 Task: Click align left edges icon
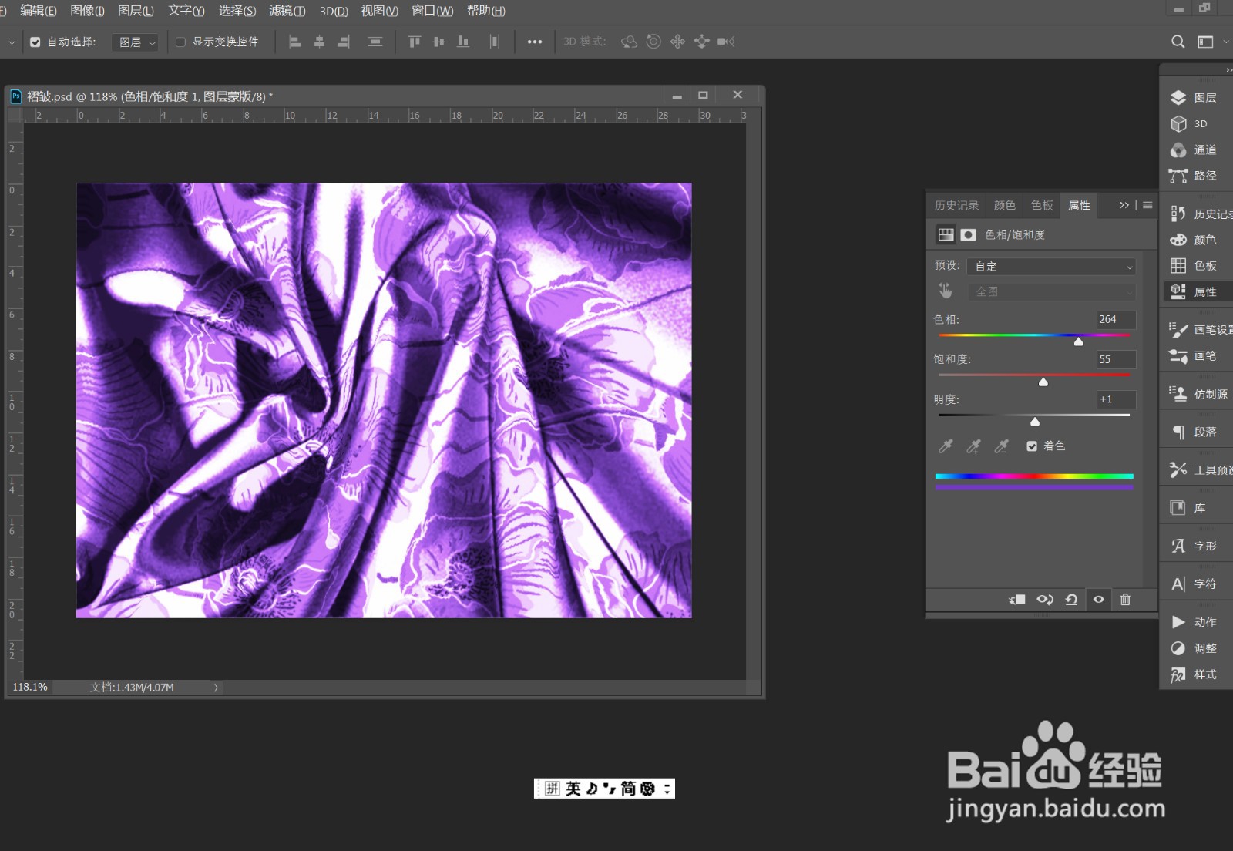(294, 42)
